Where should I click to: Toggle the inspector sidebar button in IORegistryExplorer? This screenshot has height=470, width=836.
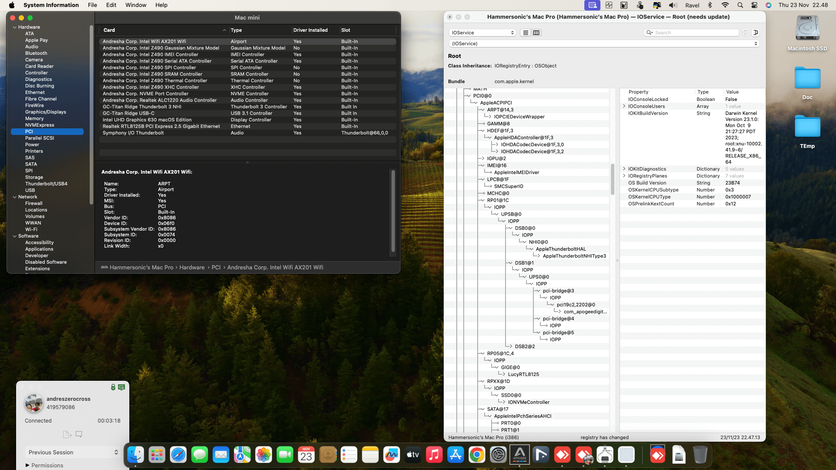[755, 33]
